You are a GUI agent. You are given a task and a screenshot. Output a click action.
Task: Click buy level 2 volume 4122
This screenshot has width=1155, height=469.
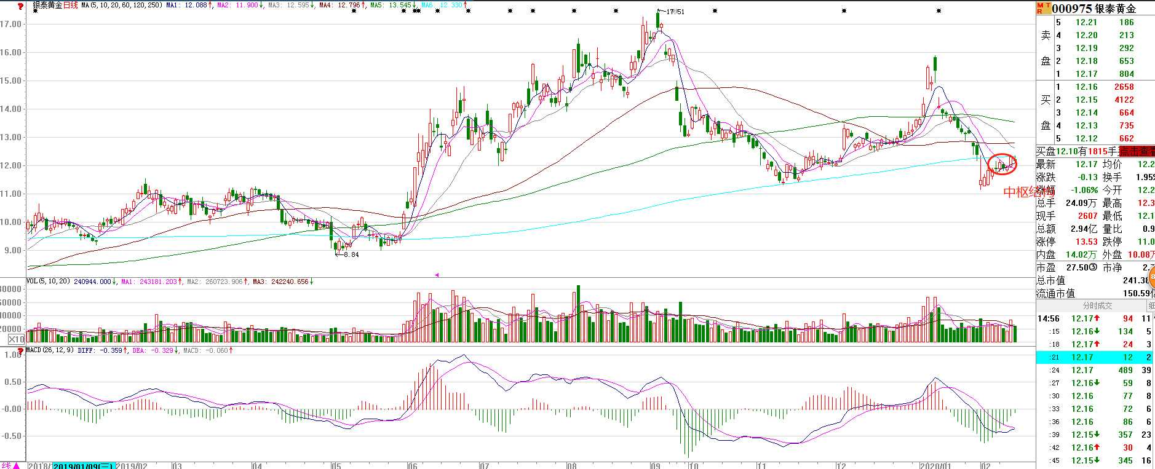pos(1124,100)
